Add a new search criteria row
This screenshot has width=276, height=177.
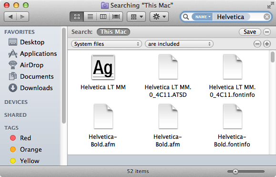coord(267,44)
